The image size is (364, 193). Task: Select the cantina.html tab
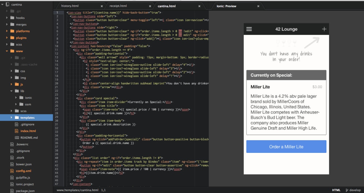[x=167, y=6]
